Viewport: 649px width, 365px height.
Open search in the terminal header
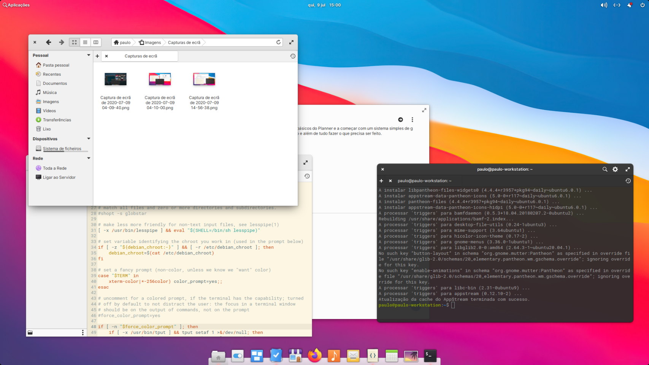tap(605, 169)
